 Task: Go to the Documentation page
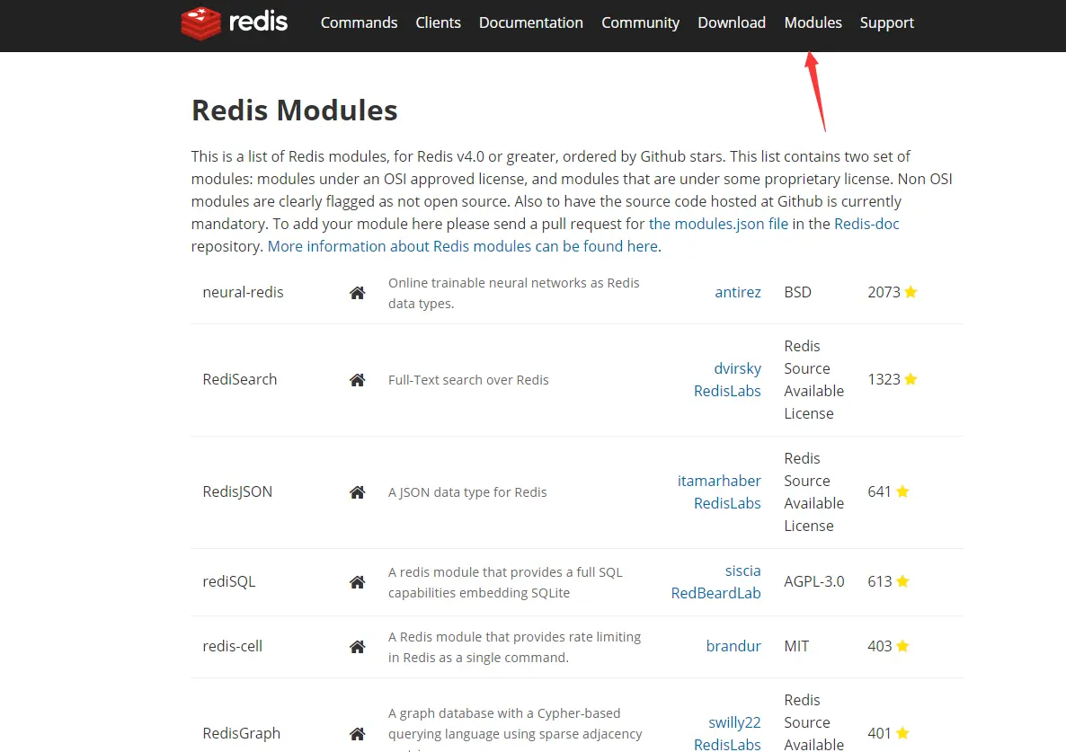point(531,22)
